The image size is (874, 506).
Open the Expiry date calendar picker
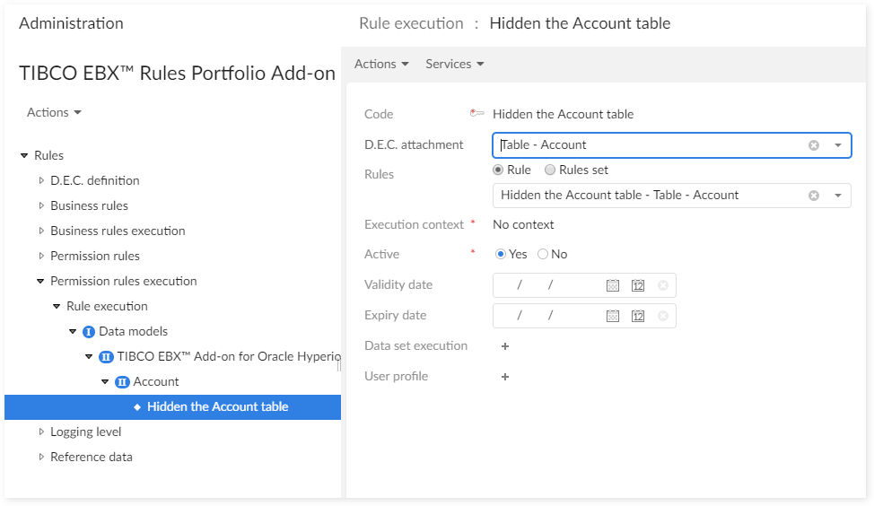[x=613, y=317]
